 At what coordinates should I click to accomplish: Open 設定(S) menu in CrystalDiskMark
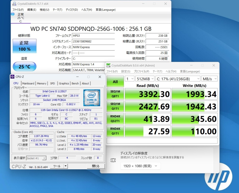pyautogui.click(x=126, y=71)
